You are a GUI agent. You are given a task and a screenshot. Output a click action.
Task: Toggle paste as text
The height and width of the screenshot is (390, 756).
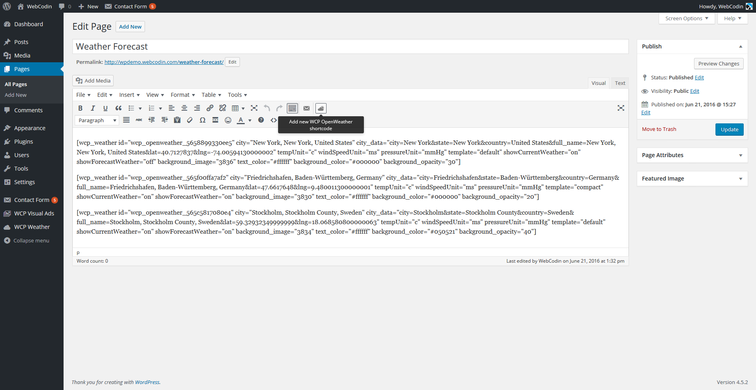(177, 120)
